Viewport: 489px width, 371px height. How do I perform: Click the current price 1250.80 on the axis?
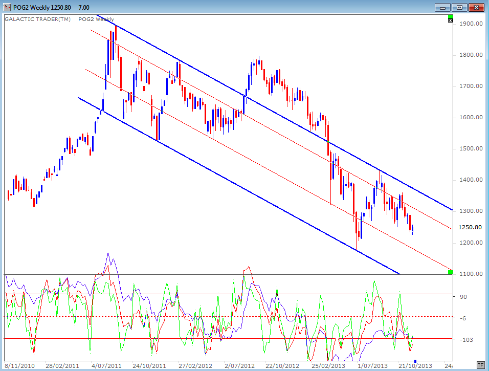click(x=470, y=228)
